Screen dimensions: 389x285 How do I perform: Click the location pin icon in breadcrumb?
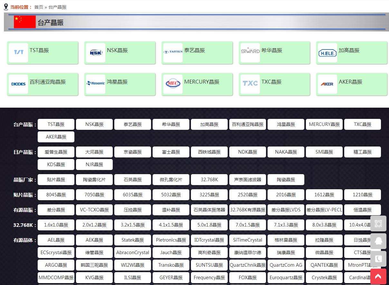tap(6, 7)
